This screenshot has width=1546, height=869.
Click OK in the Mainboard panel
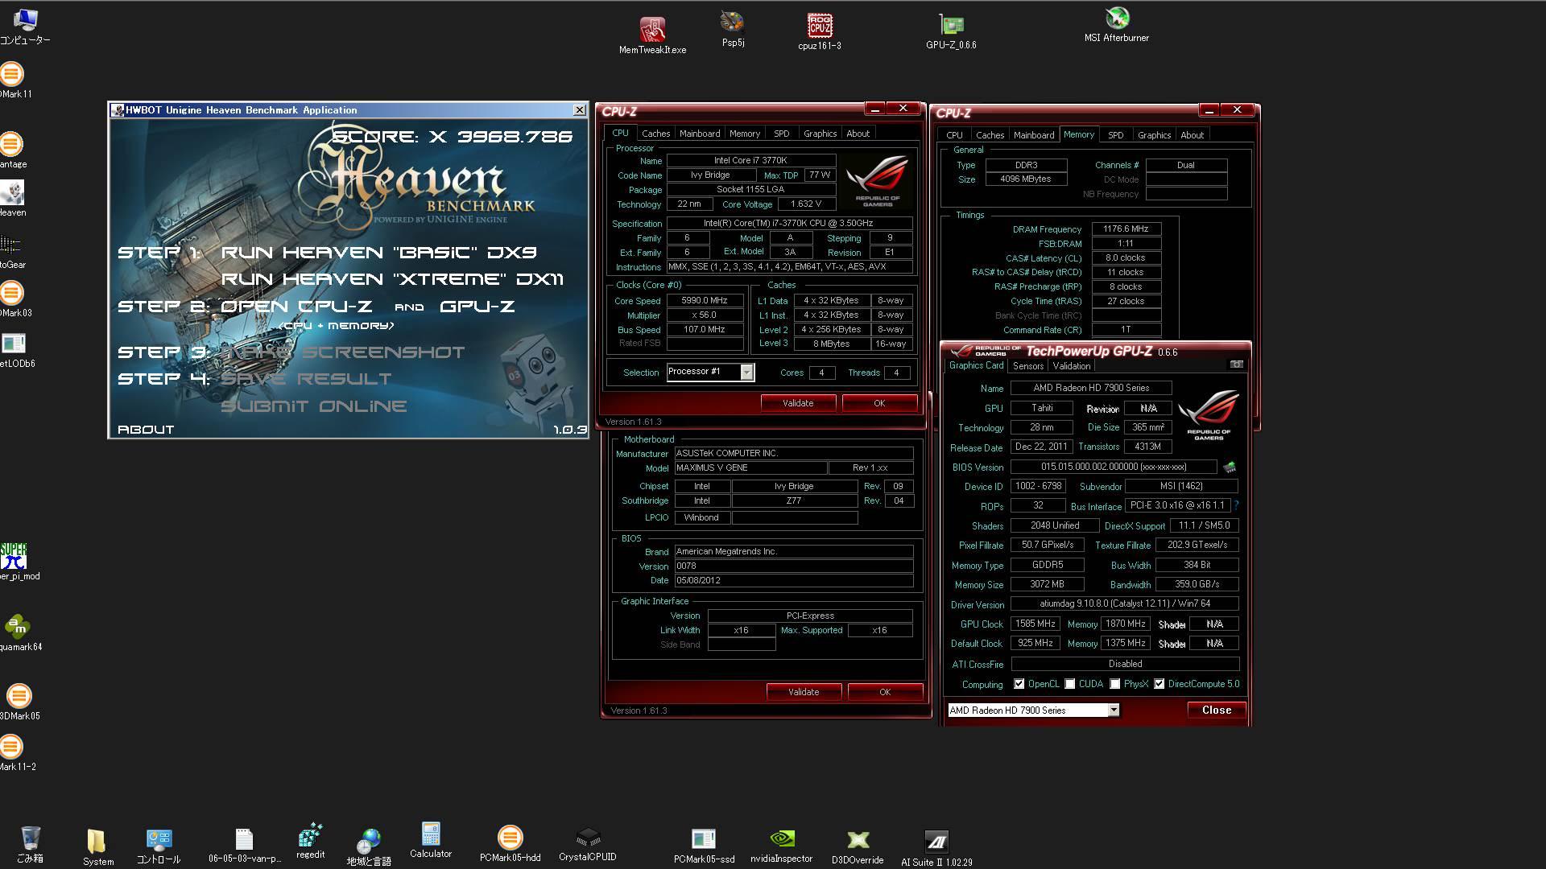click(x=885, y=692)
